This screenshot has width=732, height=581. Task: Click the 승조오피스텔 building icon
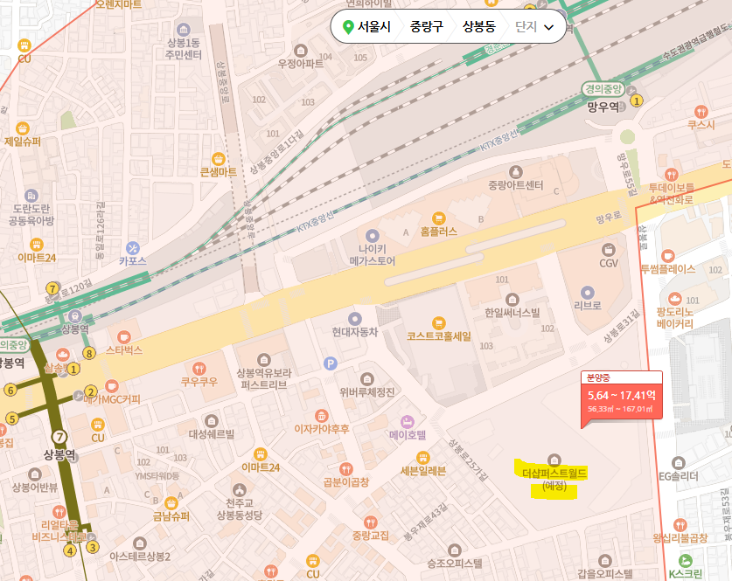[x=454, y=550]
